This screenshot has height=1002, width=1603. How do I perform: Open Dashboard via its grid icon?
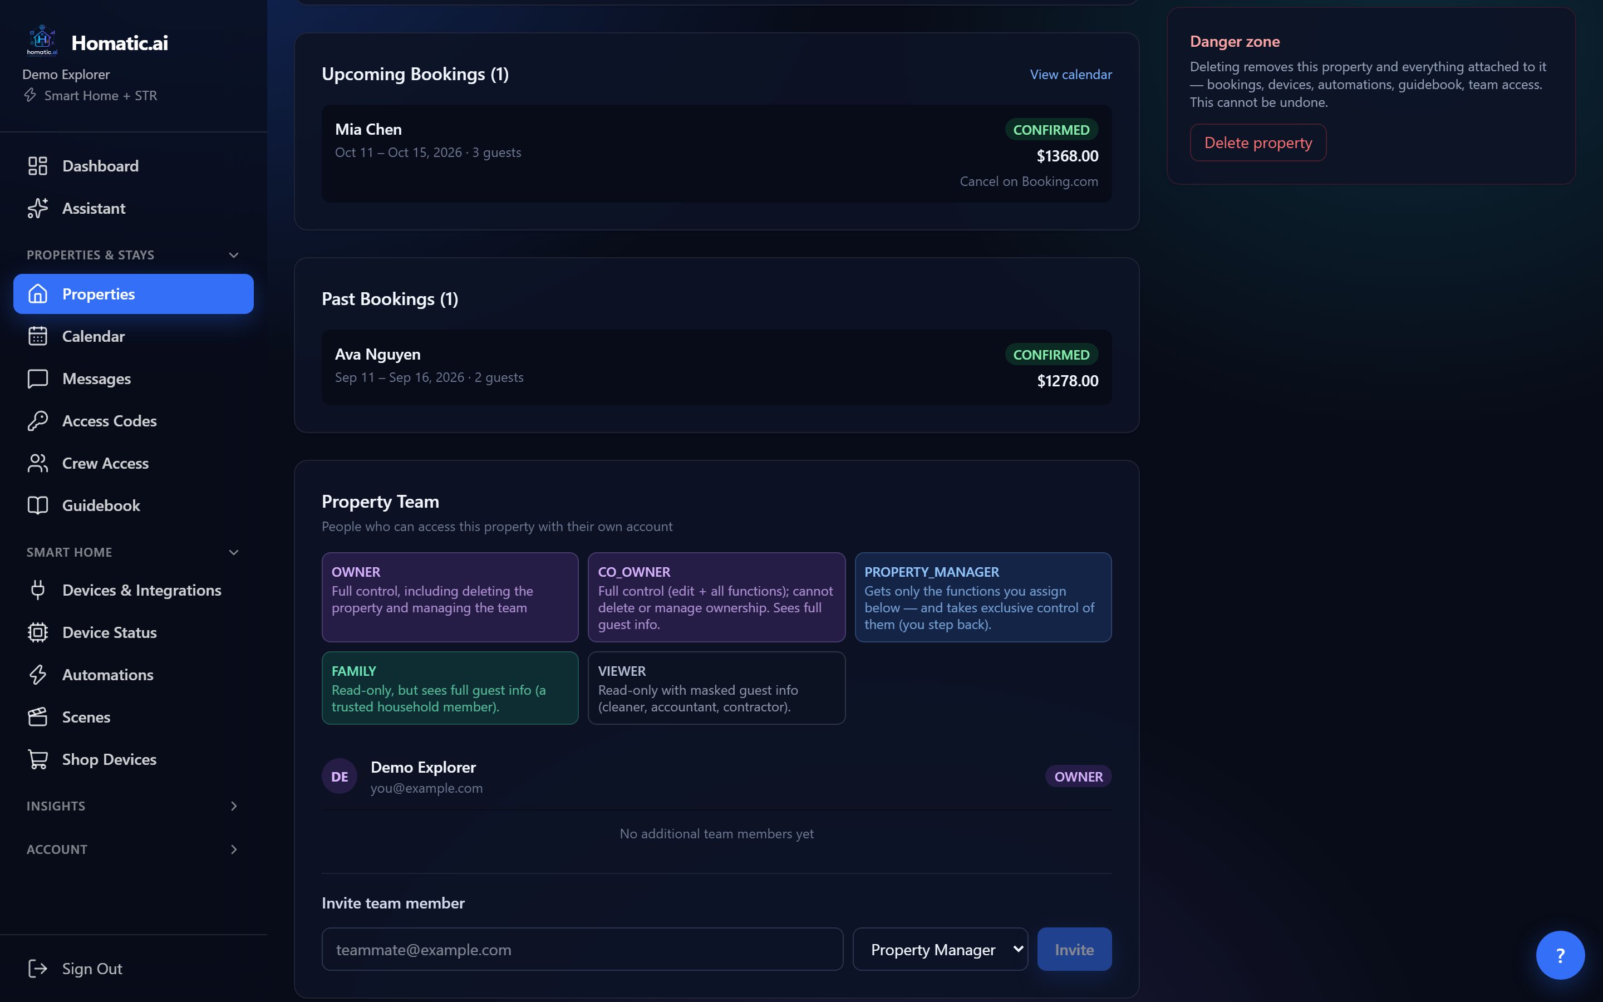pos(38,166)
